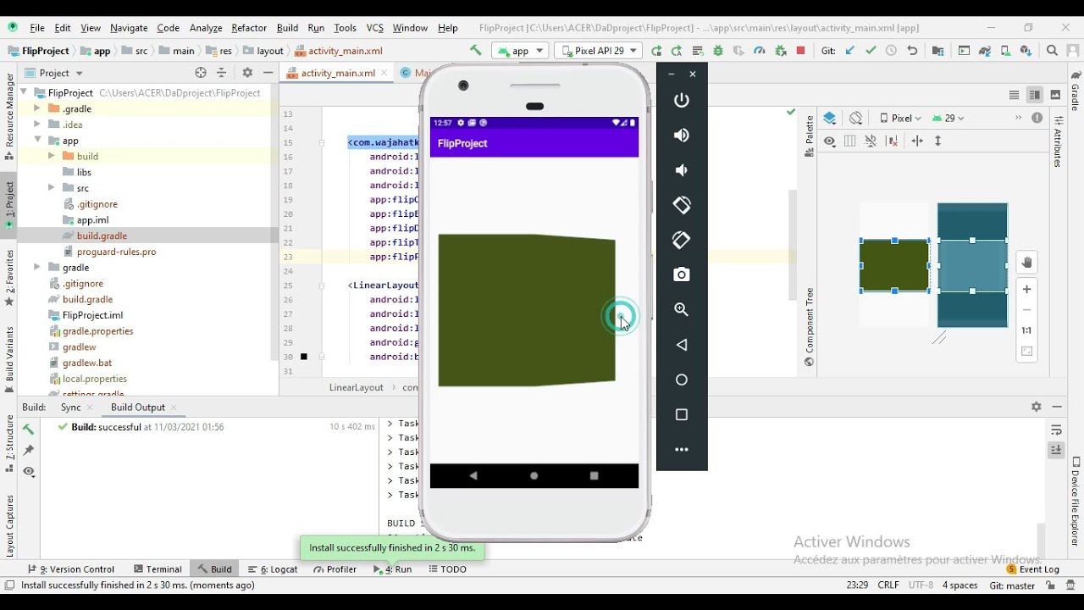This screenshot has height=610, width=1084.
Task: Select the green view in design preview
Action: pyautogui.click(x=894, y=266)
